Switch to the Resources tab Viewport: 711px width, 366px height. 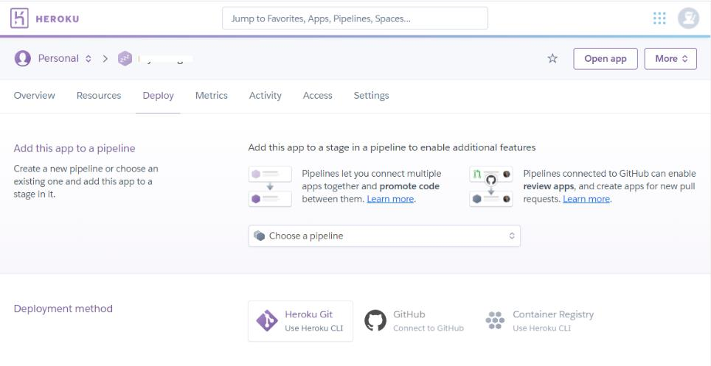(99, 96)
